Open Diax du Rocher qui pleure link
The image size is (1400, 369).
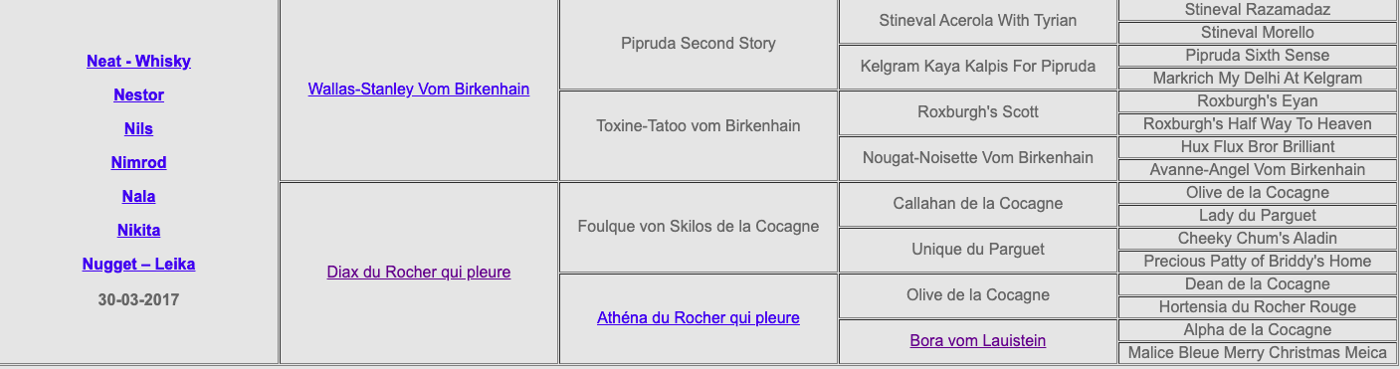click(419, 273)
